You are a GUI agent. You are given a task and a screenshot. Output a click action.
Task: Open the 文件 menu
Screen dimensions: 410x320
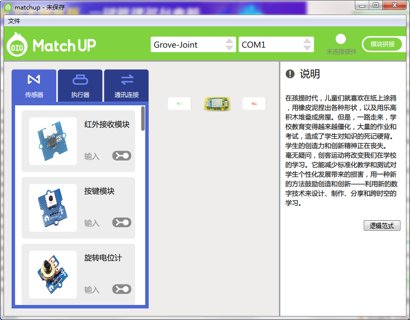pyautogui.click(x=14, y=21)
